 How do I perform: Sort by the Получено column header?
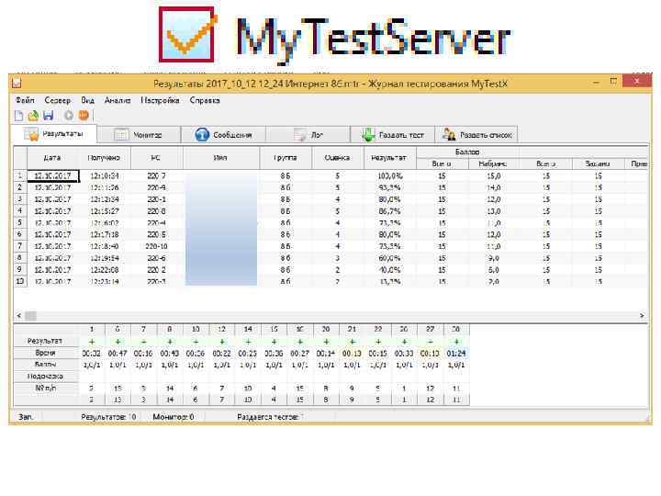(x=104, y=158)
